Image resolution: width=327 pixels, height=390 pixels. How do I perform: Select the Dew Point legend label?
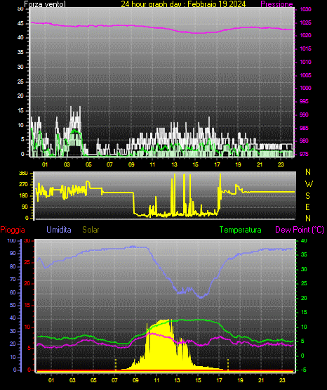[300, 230]
